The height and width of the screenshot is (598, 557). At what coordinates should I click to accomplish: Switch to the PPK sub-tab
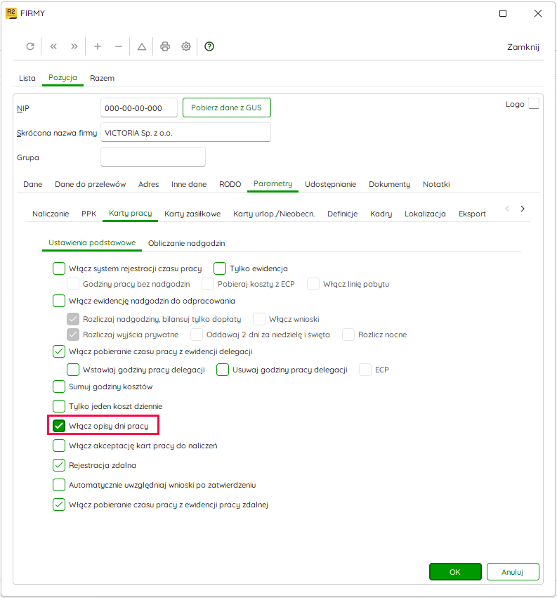[89, 214]
